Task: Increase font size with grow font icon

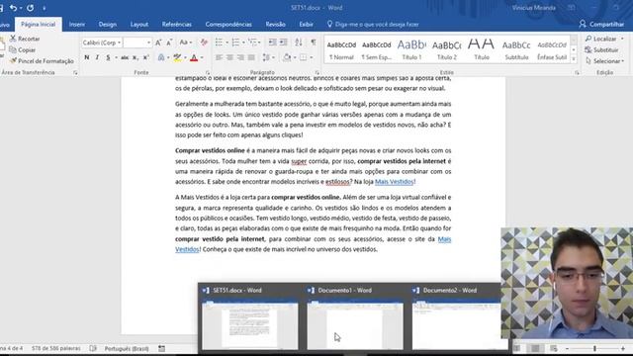Action: click(158, 43)
